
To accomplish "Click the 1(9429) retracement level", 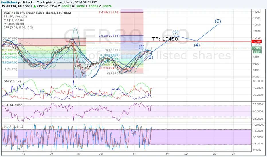I will [x=11, y=69].
